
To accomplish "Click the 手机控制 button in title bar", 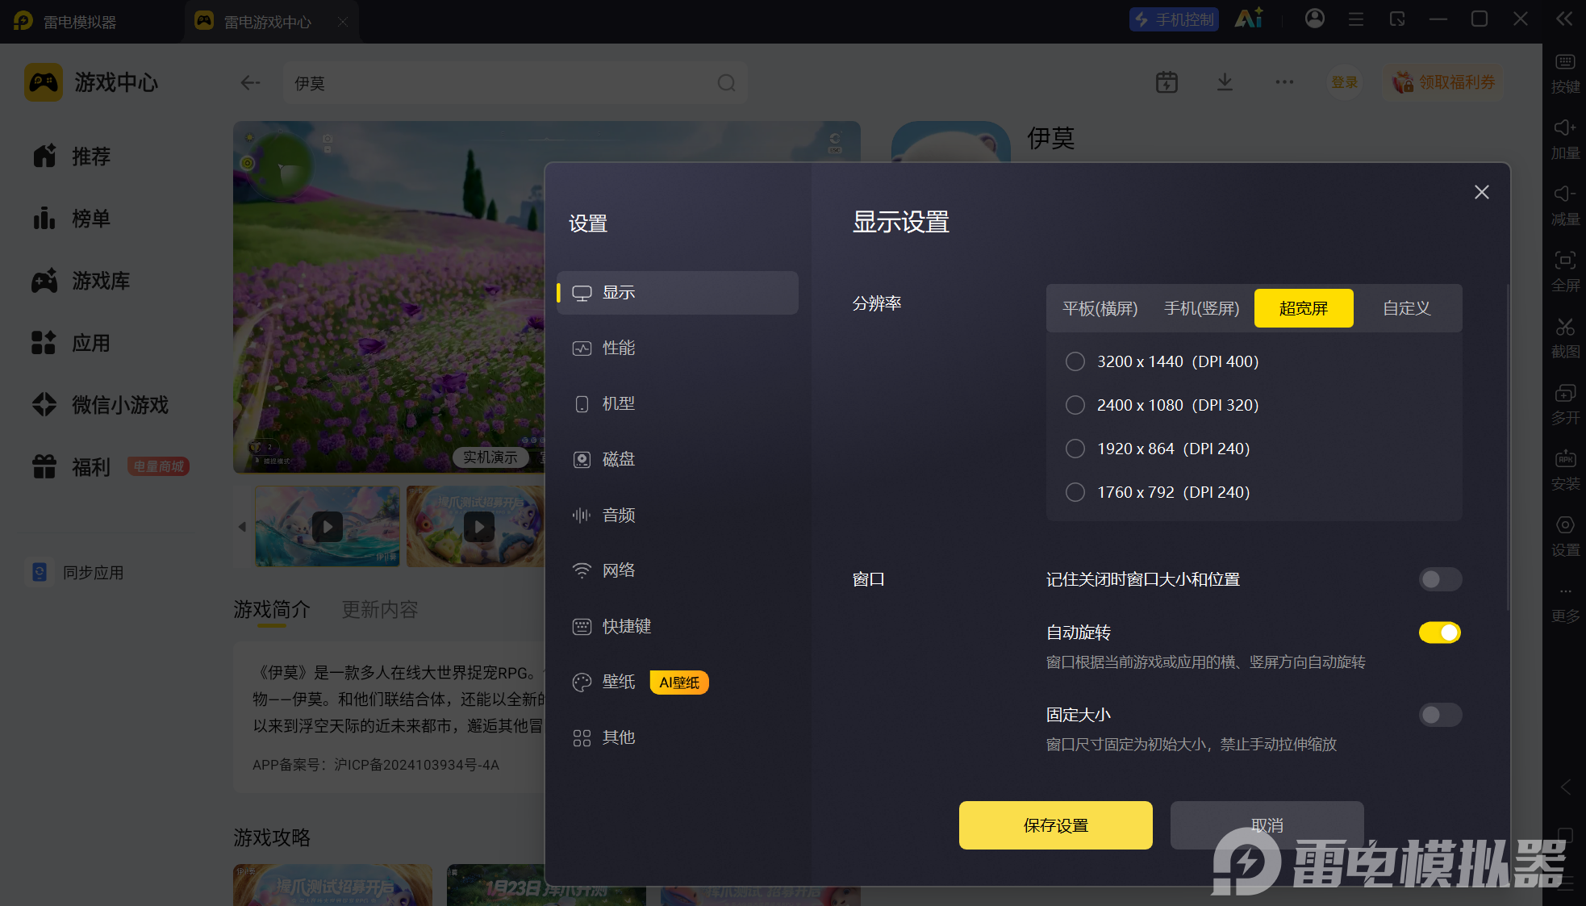I will [x=1174, y=19].
